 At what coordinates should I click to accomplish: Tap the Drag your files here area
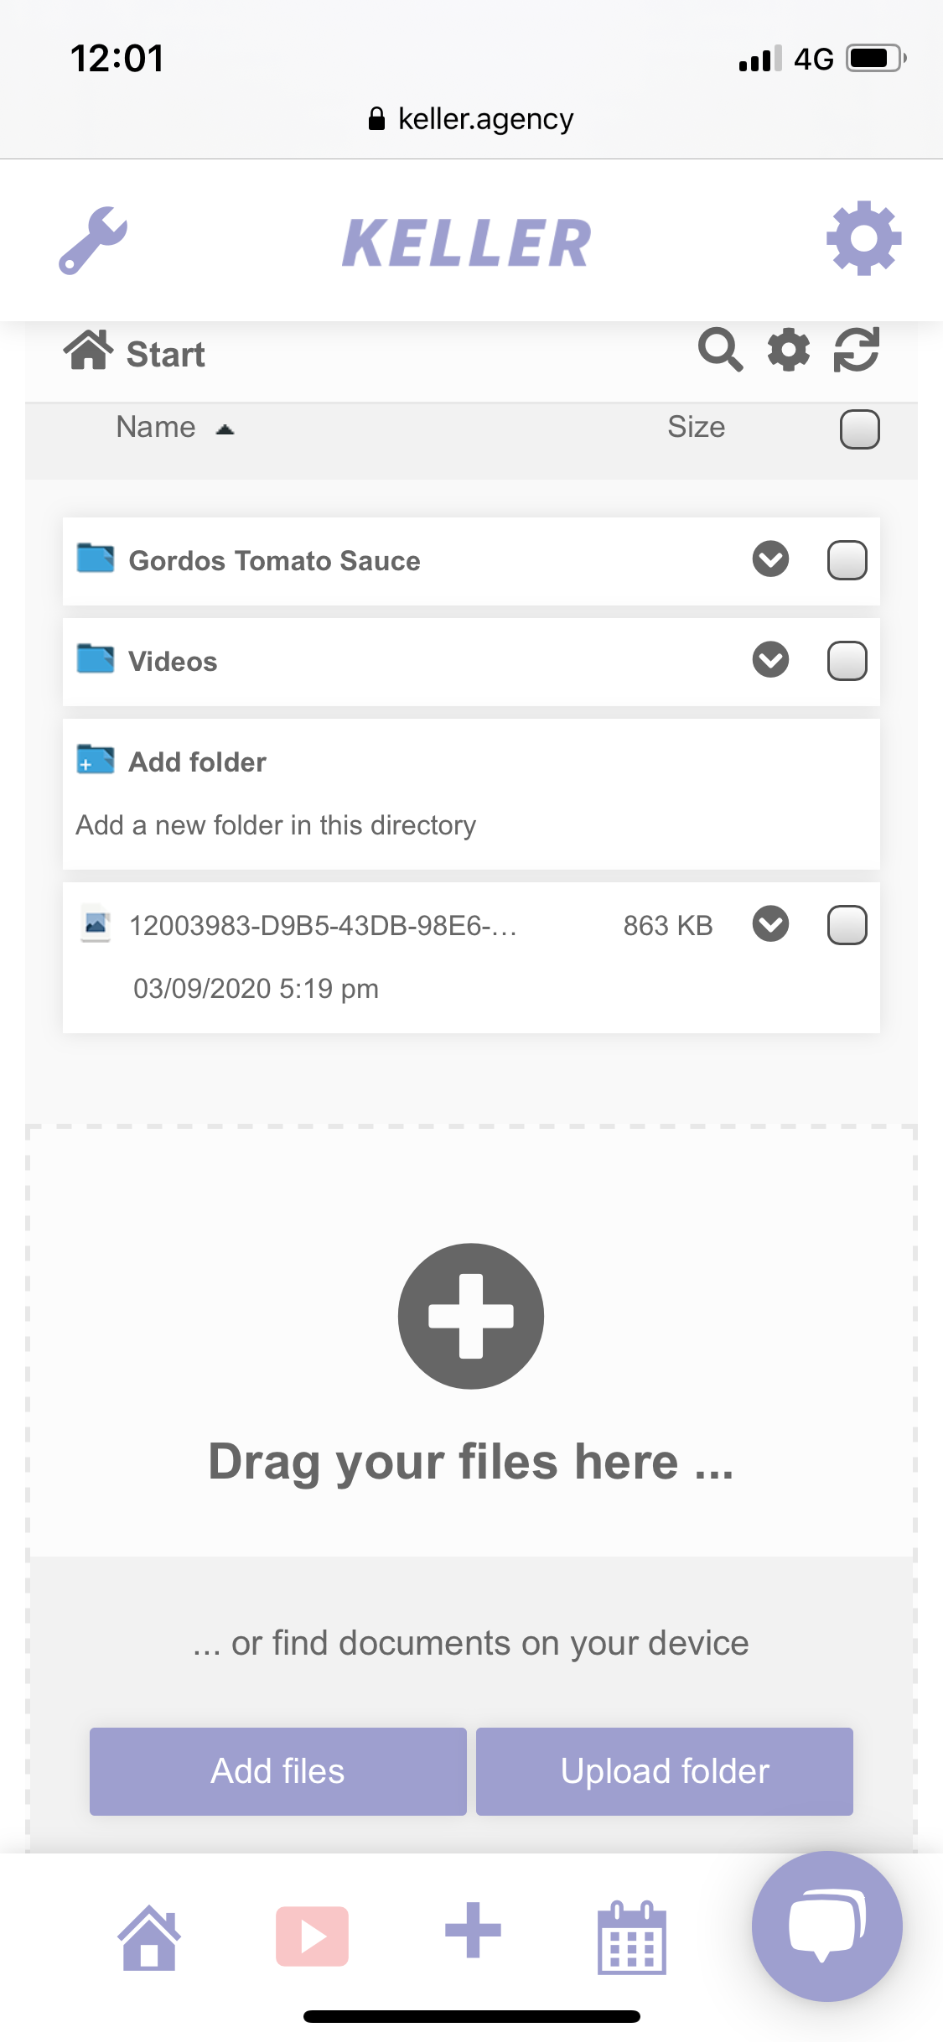click(x=471, y=1342)
